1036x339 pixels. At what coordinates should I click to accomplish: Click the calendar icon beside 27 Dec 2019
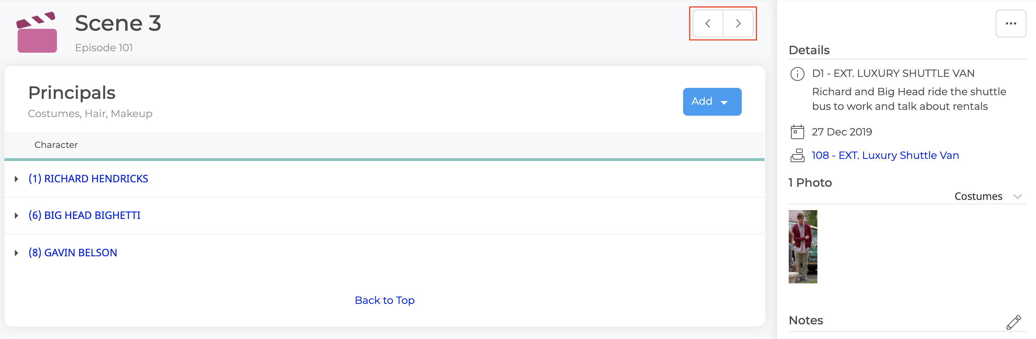(797, 132)
